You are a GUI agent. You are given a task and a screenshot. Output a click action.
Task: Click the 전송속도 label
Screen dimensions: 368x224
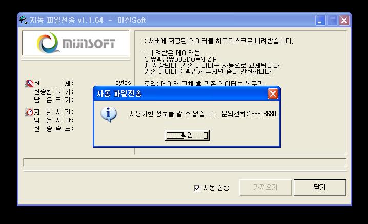[53, 129]
